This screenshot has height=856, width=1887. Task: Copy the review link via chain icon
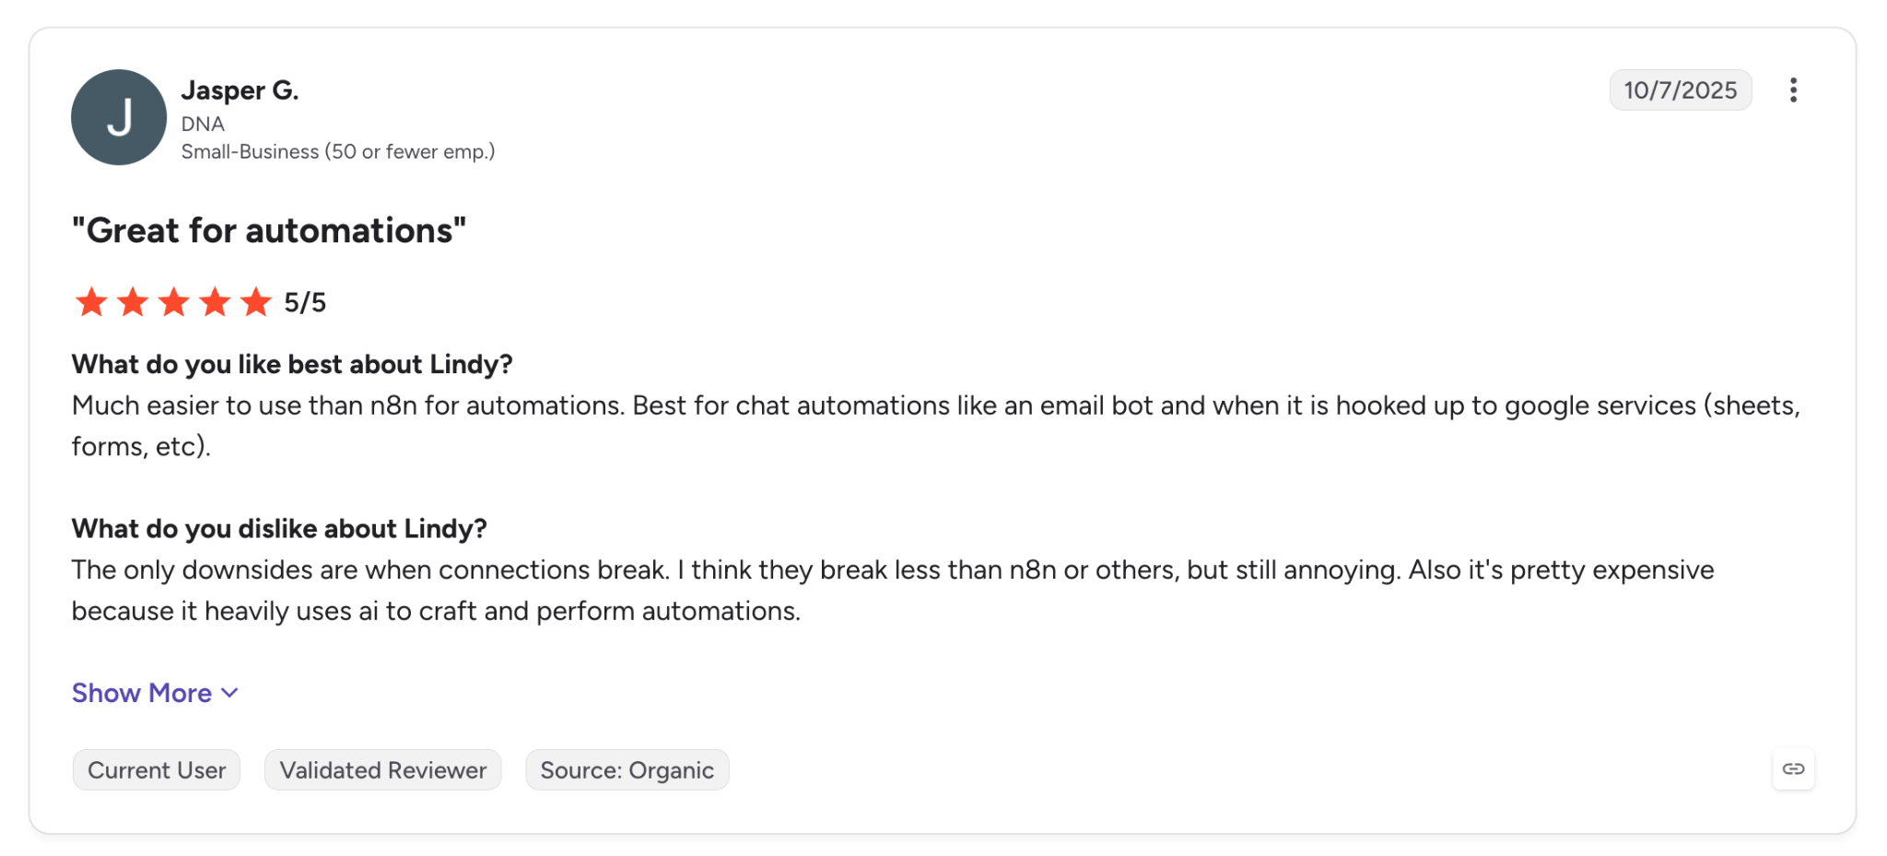1793,768
